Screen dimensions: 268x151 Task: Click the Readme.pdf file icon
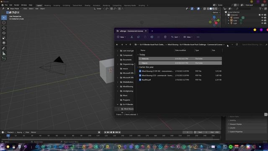140,80
